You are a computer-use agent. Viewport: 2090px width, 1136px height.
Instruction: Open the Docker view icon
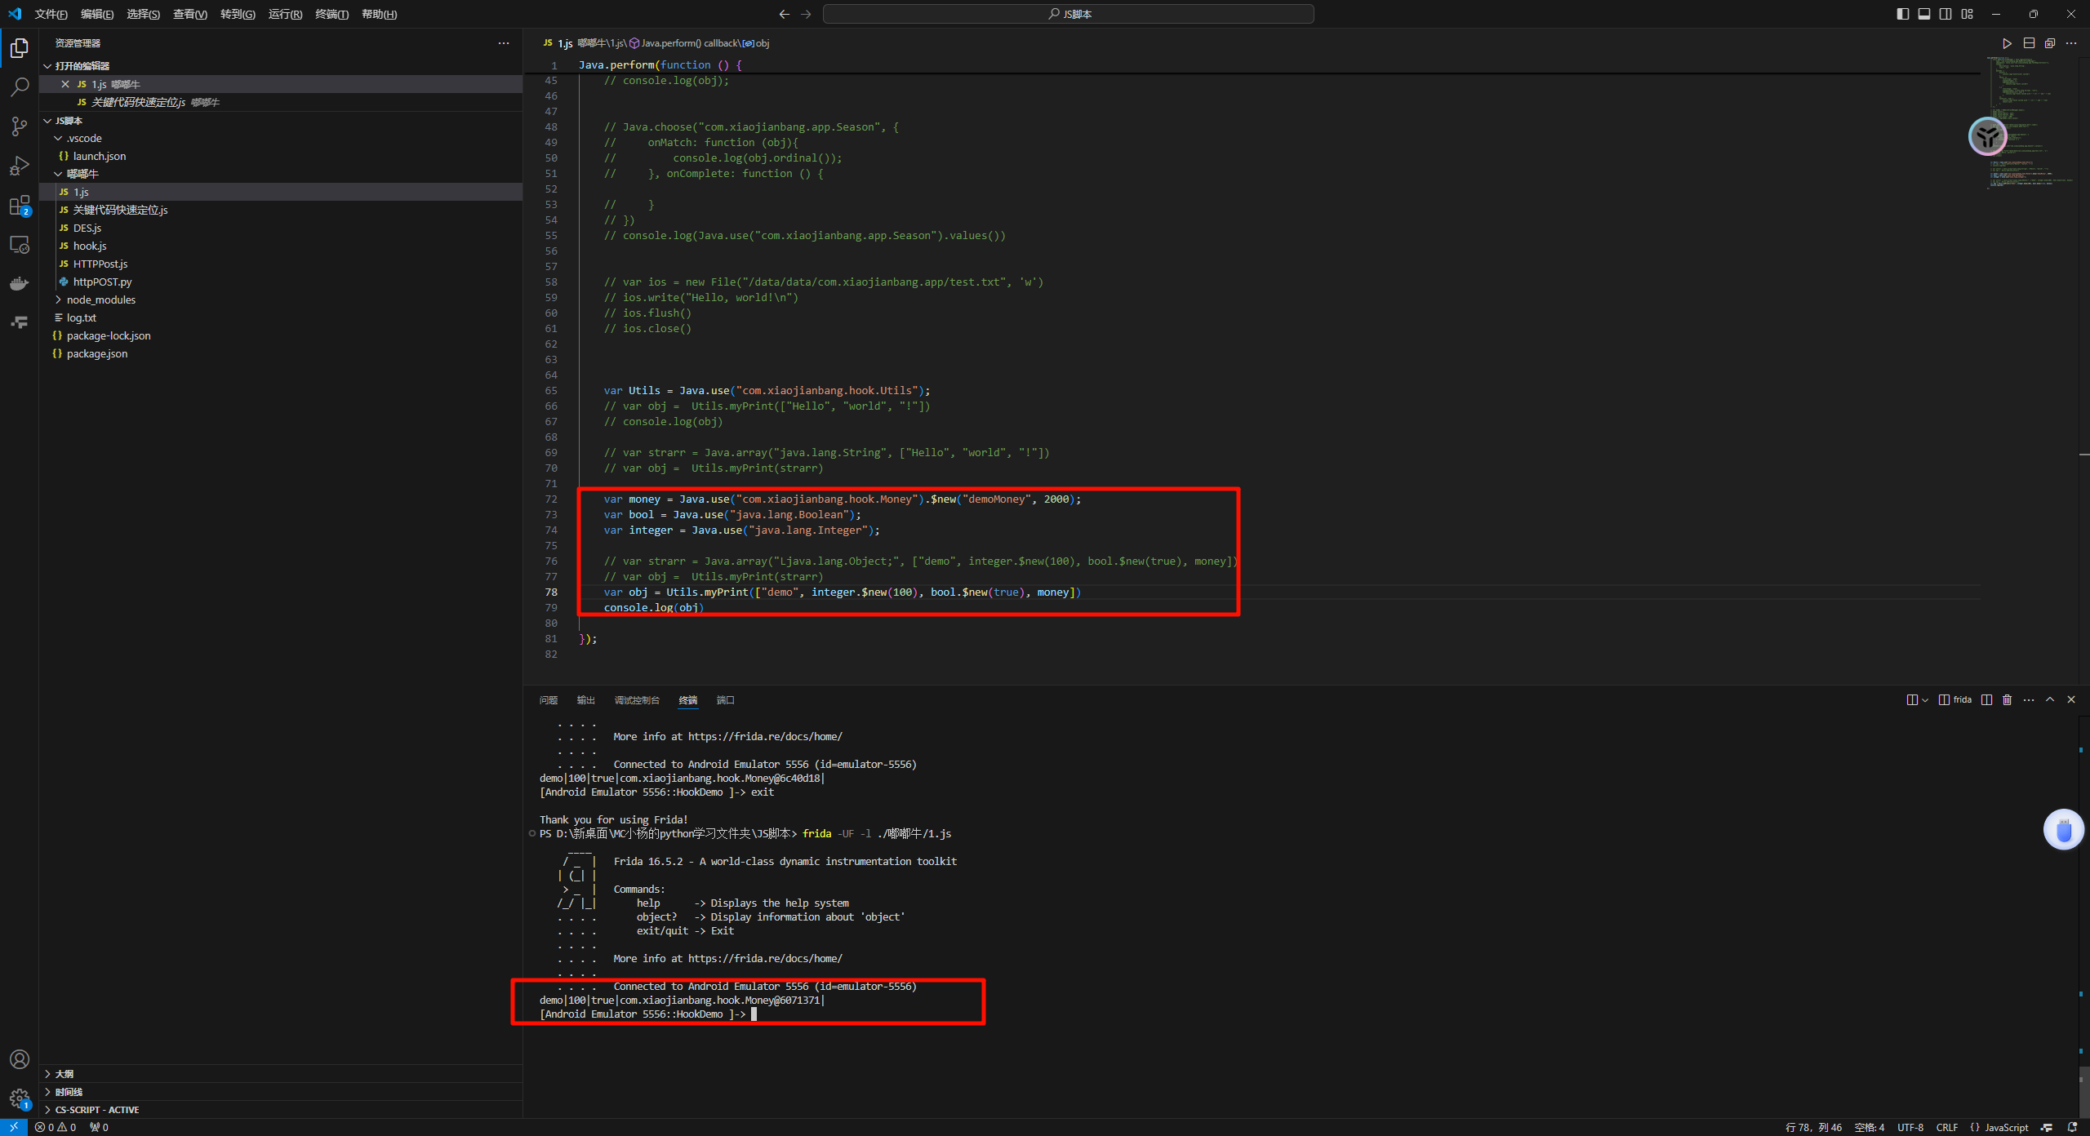click(x=20, y=284)
